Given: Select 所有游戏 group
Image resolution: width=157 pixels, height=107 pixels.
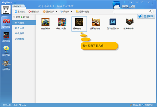Looking at the screenshot, I should 24,23.
